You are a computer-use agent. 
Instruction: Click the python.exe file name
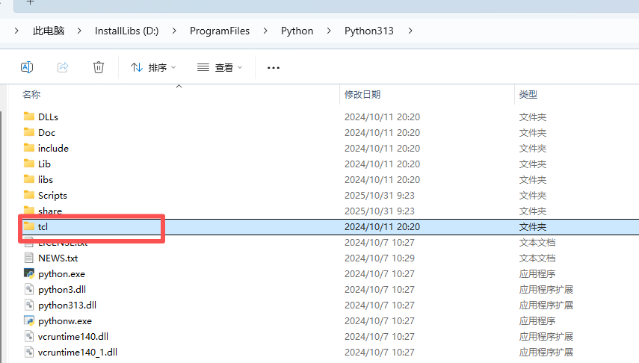coord(61,274)
